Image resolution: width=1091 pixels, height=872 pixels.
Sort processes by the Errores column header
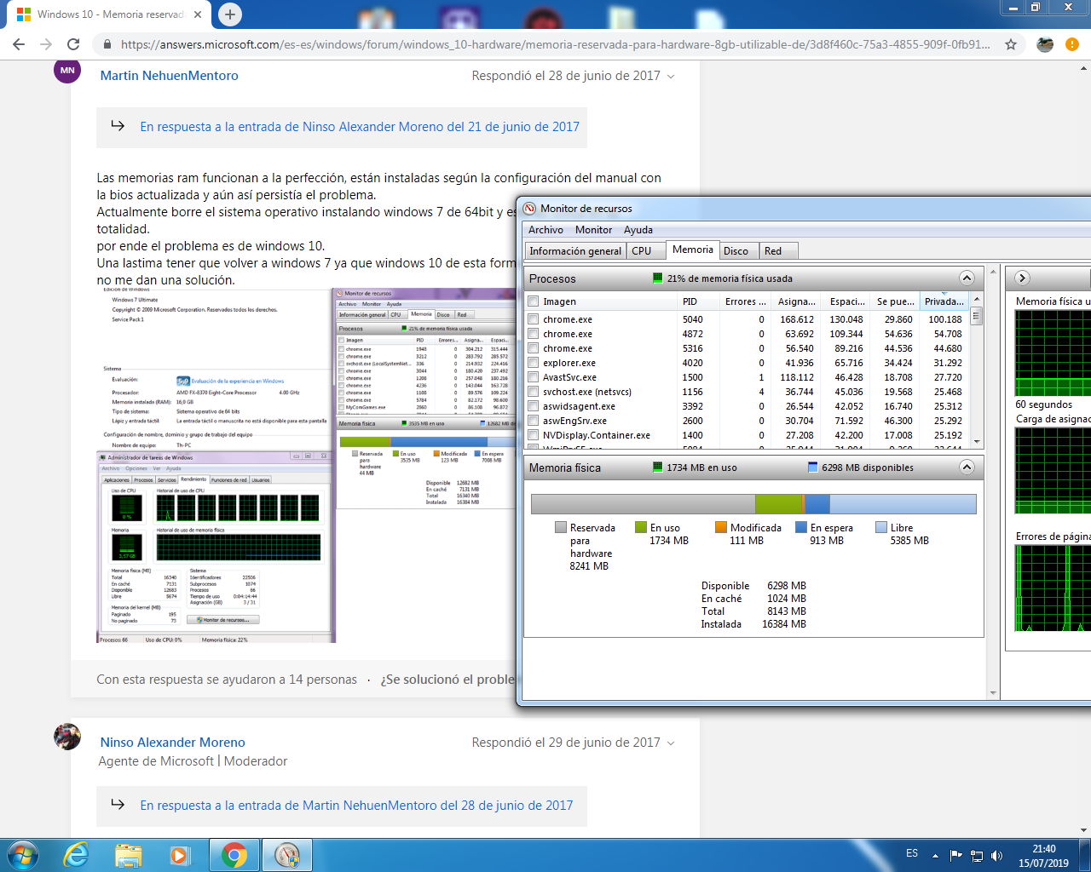pos(745,301)
